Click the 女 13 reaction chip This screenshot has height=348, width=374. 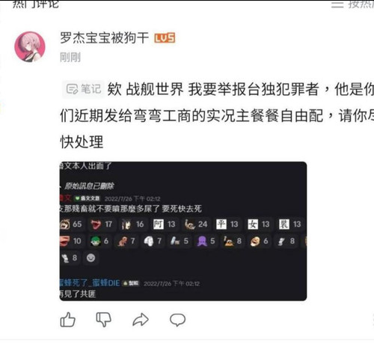coord(259,224)
